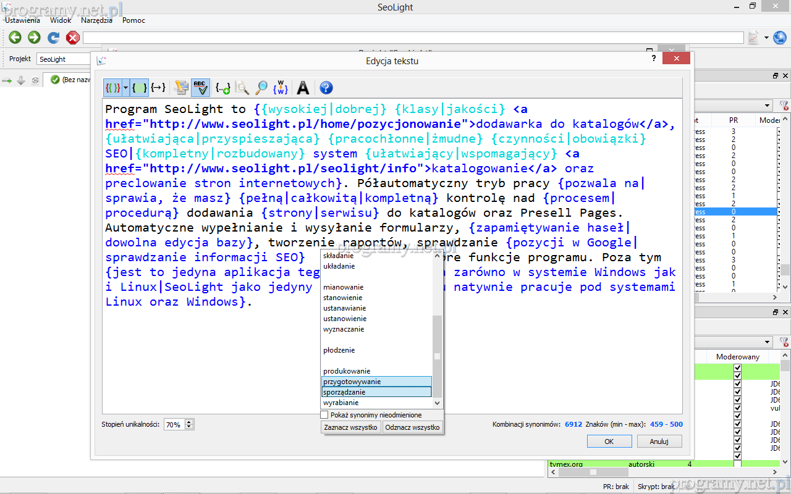Increase the 'Stopień unikalności' spinner value

click(189, 422)
